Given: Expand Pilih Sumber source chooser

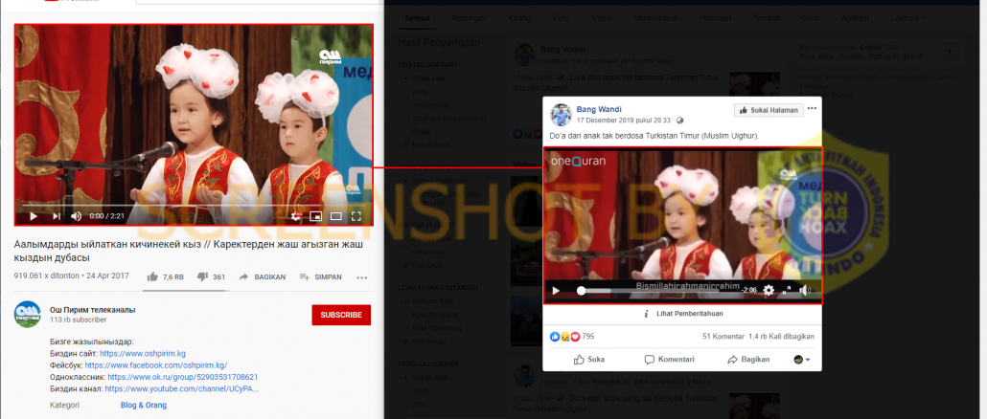Looking at the screenshot, I should click(427, 145).
